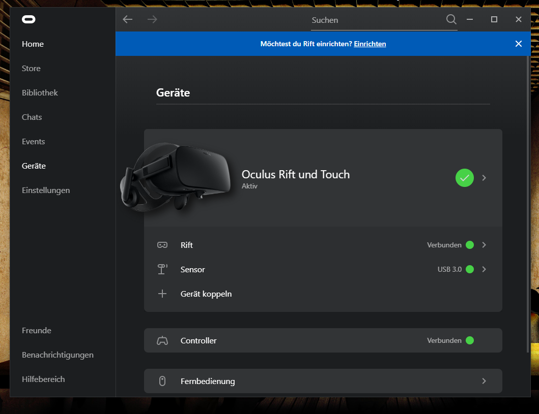This screenshot has width=539, height=414.
Task: Click the Oculus Rift und Touch title
Action: [x=296, y=174]
